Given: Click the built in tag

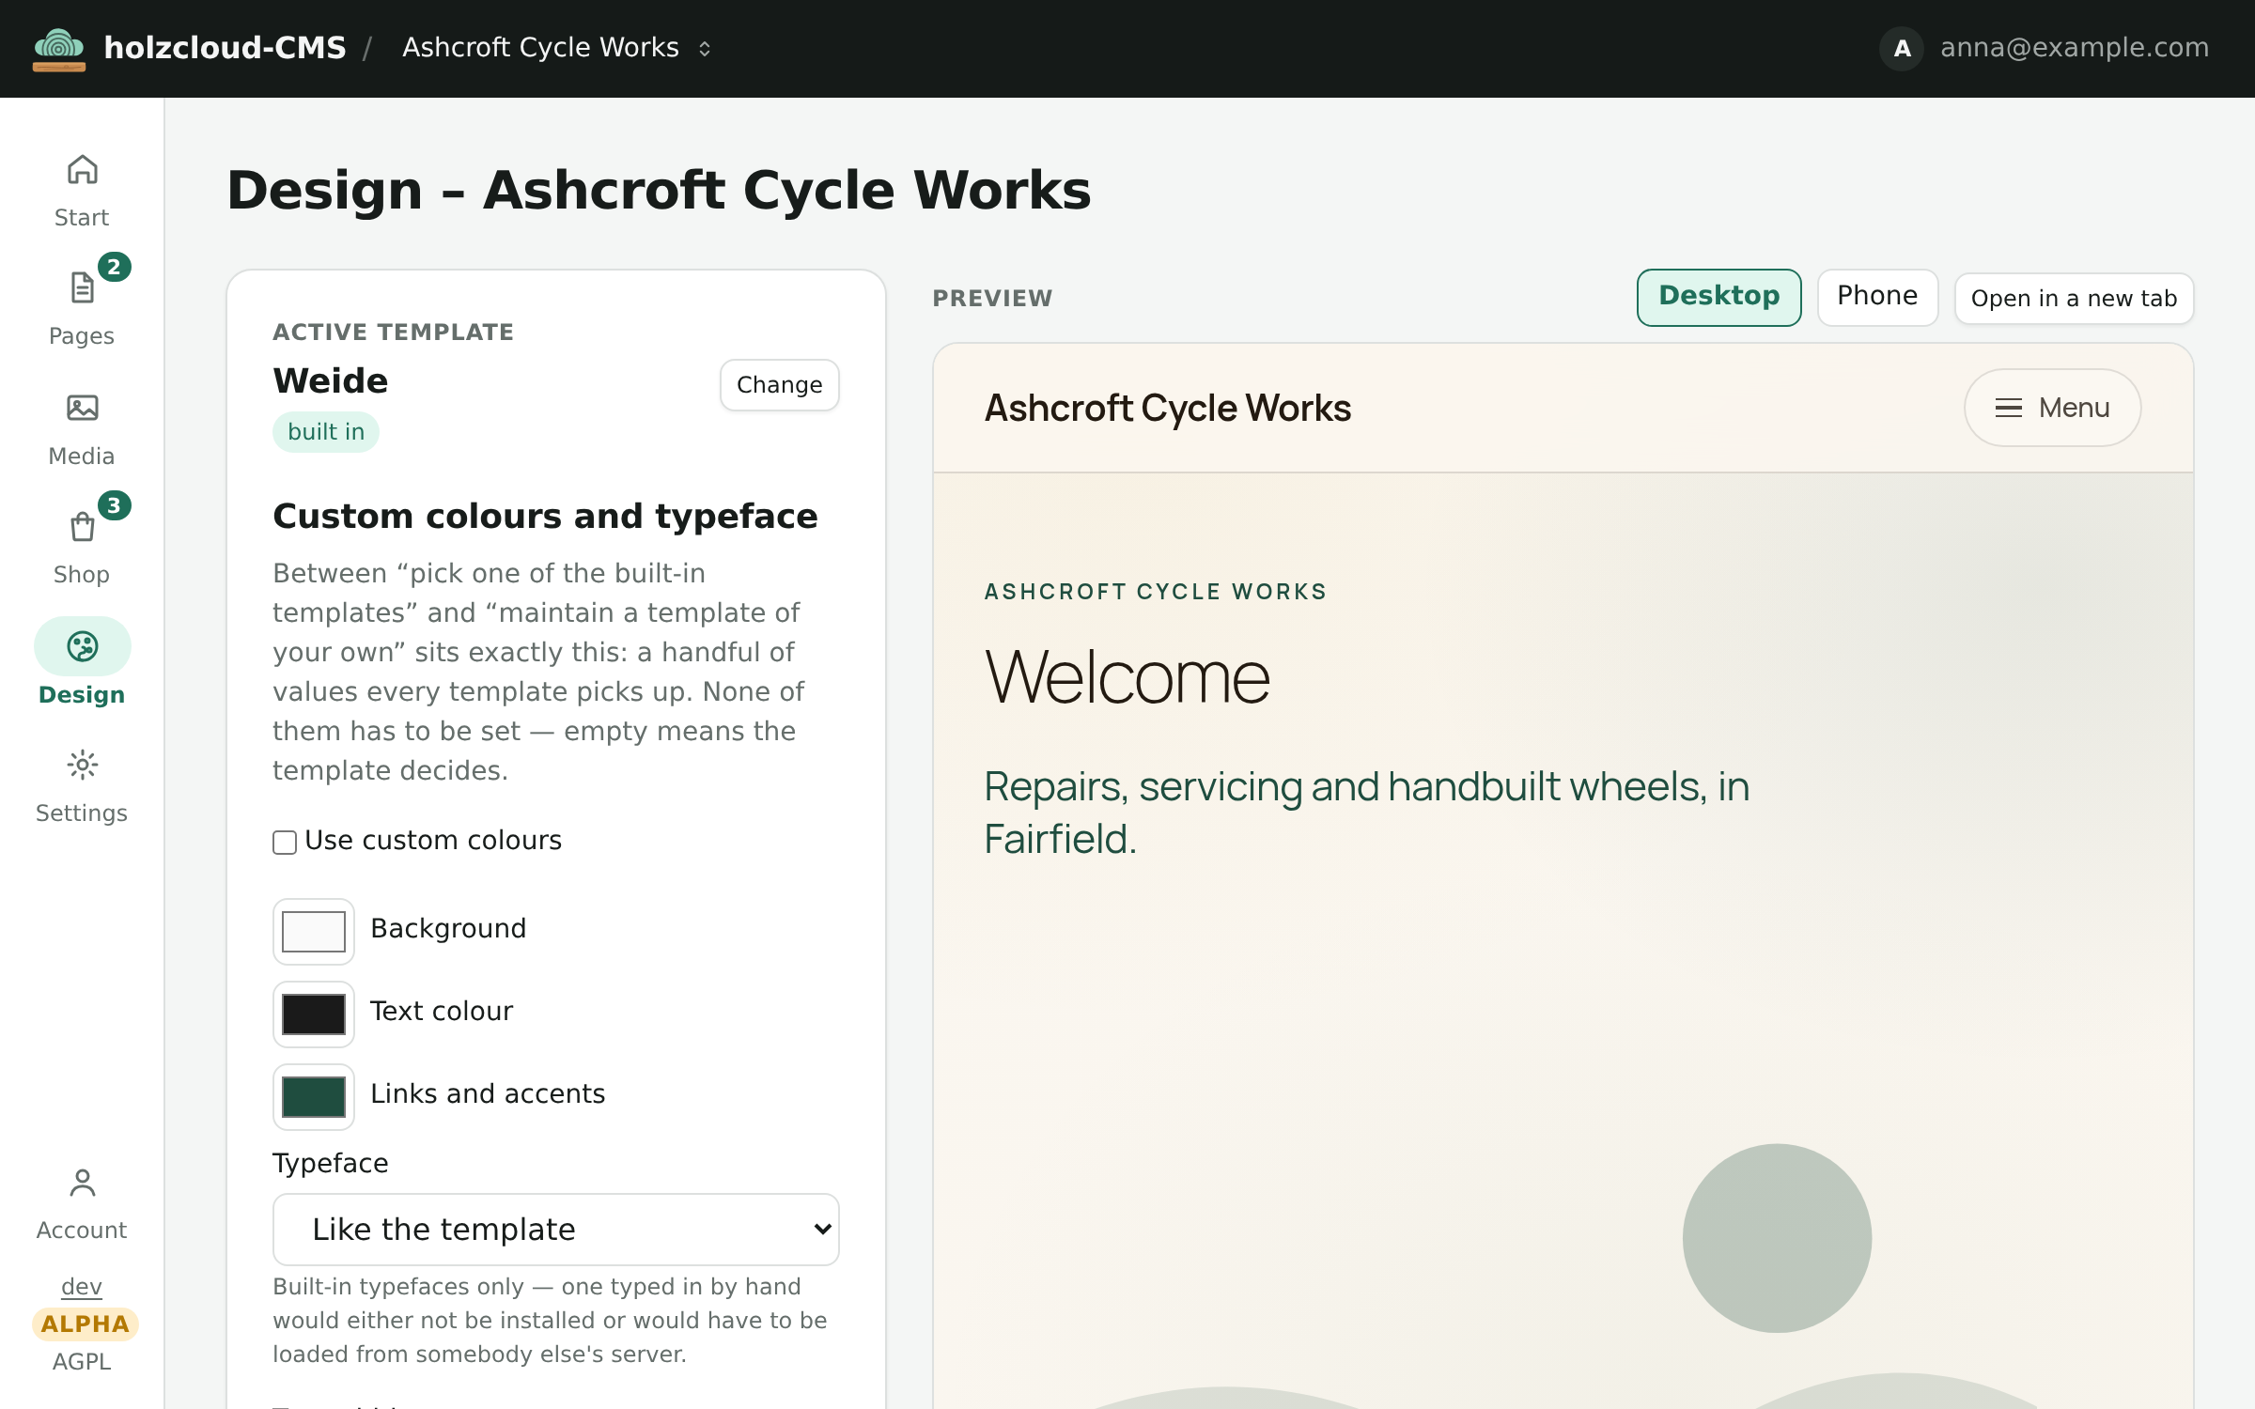Looking at the screenshot, I should 326,432.
